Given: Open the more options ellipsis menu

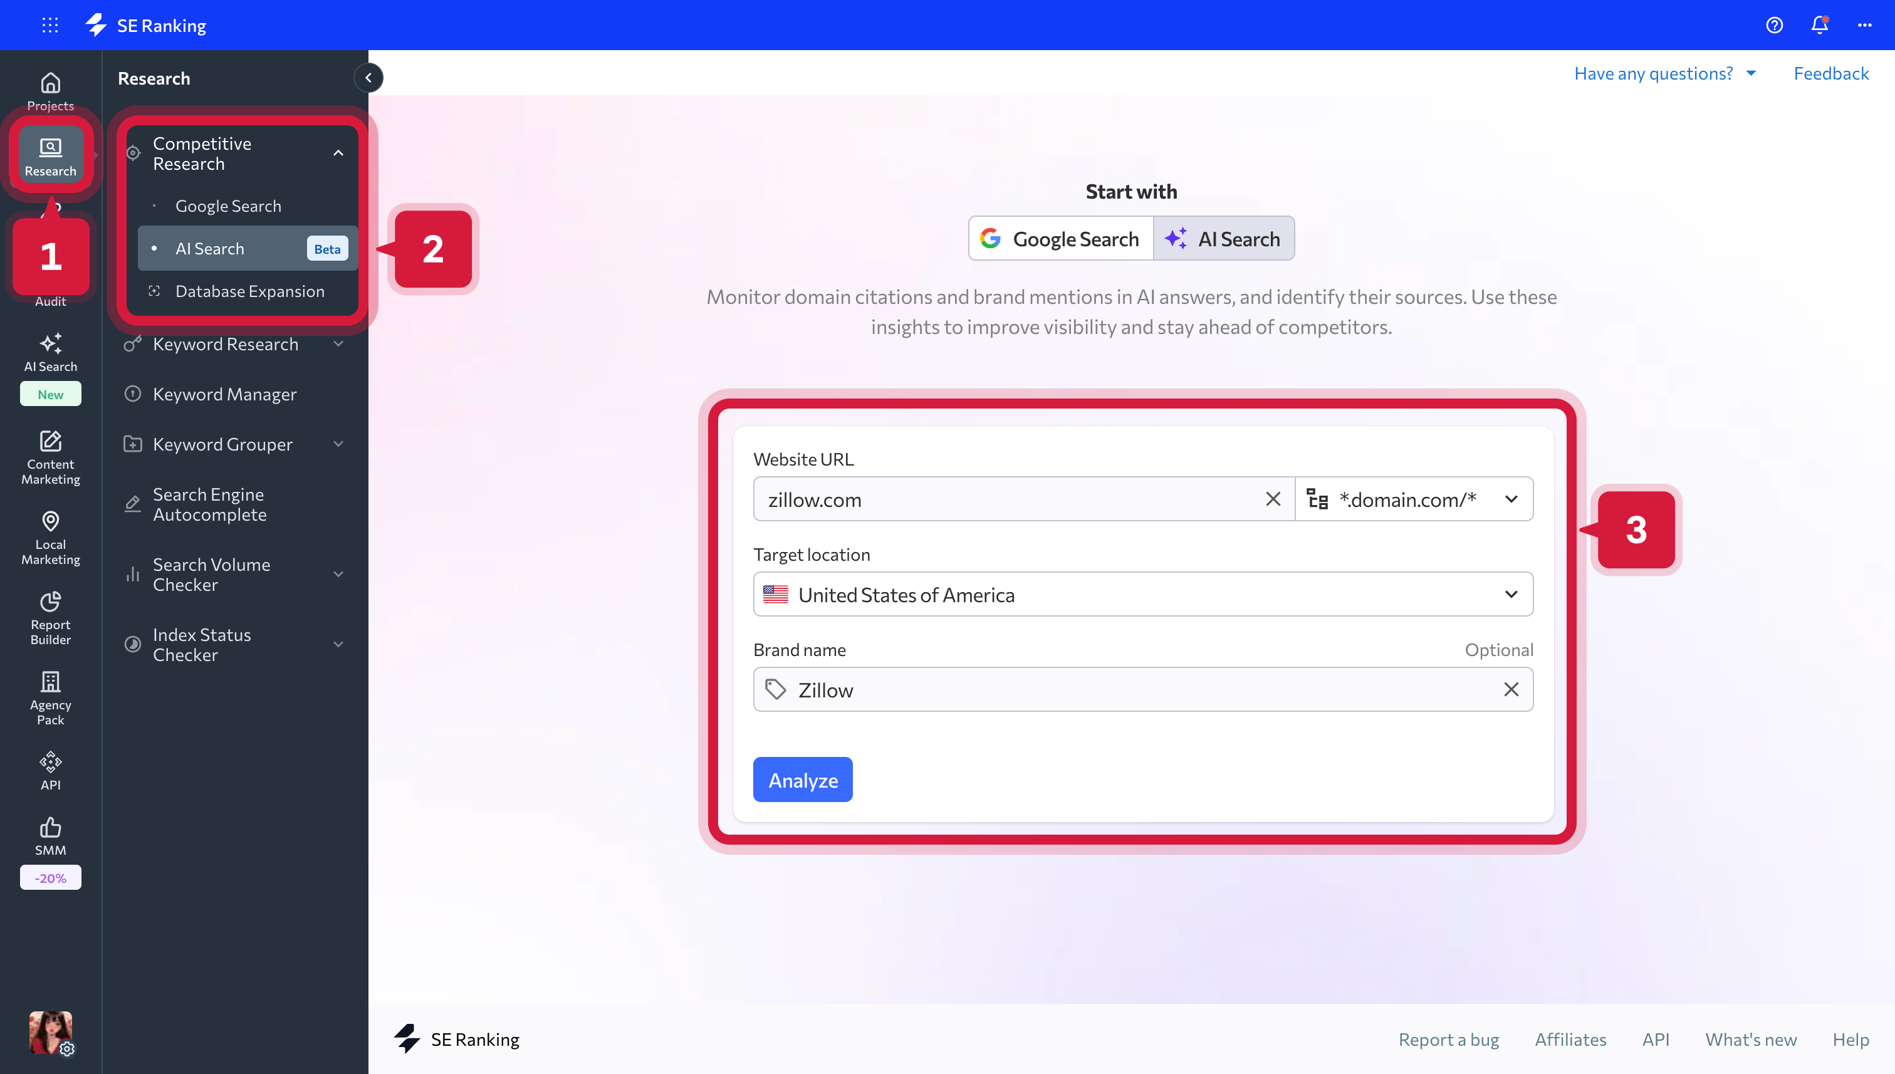Looking at the screenshot, I should pos(1865,25).
